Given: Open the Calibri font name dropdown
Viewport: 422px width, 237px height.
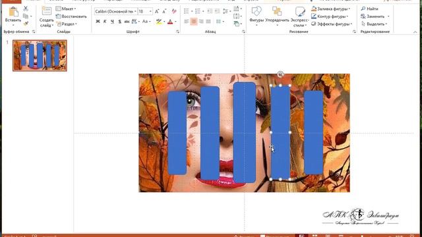Looking at the screenshot, I should (x=135, y=11).
